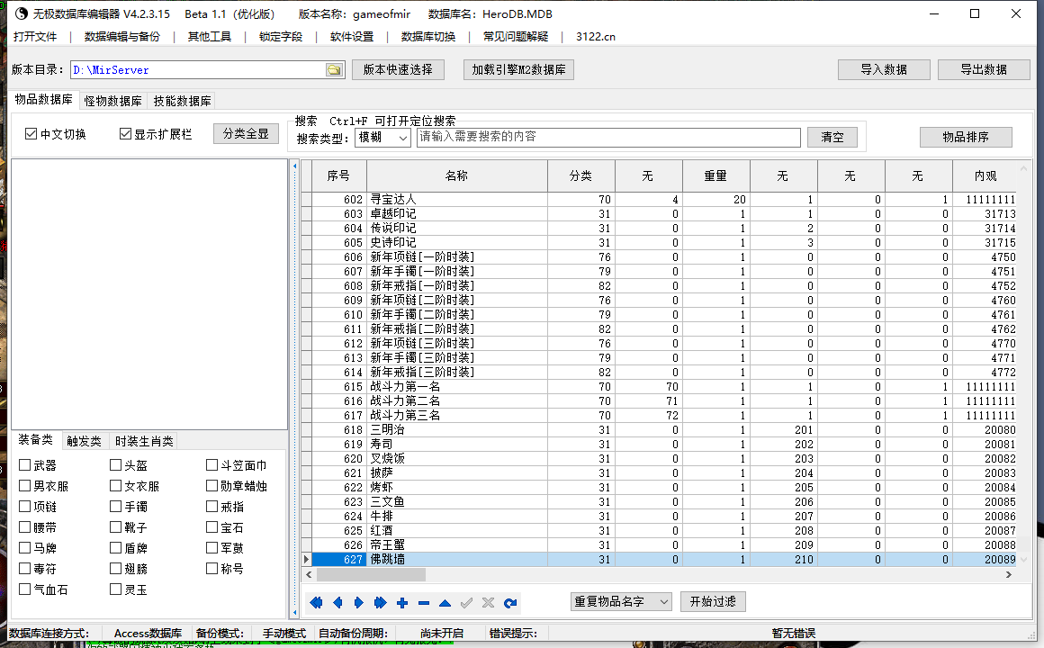Check the 头盔 category checkbox
The image size is (1044, 648).
(116, 465)
